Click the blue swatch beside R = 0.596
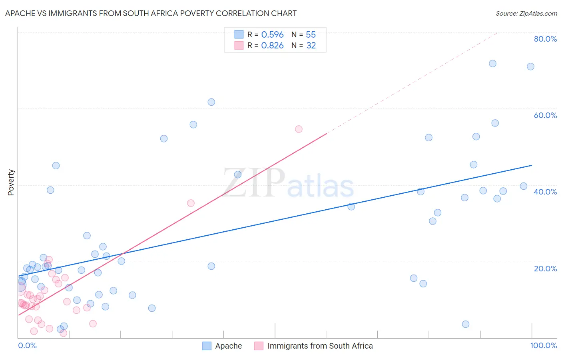Viewport: 562px width, 357px height. pyautogui.click(x=239, y=34)
